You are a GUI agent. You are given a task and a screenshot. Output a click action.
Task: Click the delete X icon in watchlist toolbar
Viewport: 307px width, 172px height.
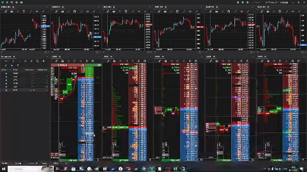25,61
